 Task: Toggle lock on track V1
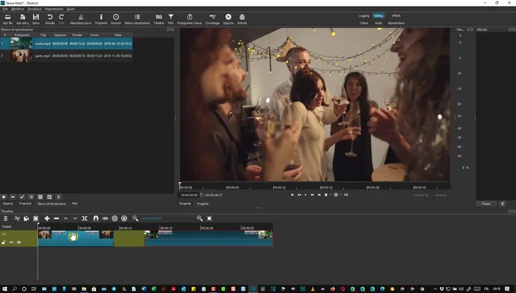[x=4, y=242]
